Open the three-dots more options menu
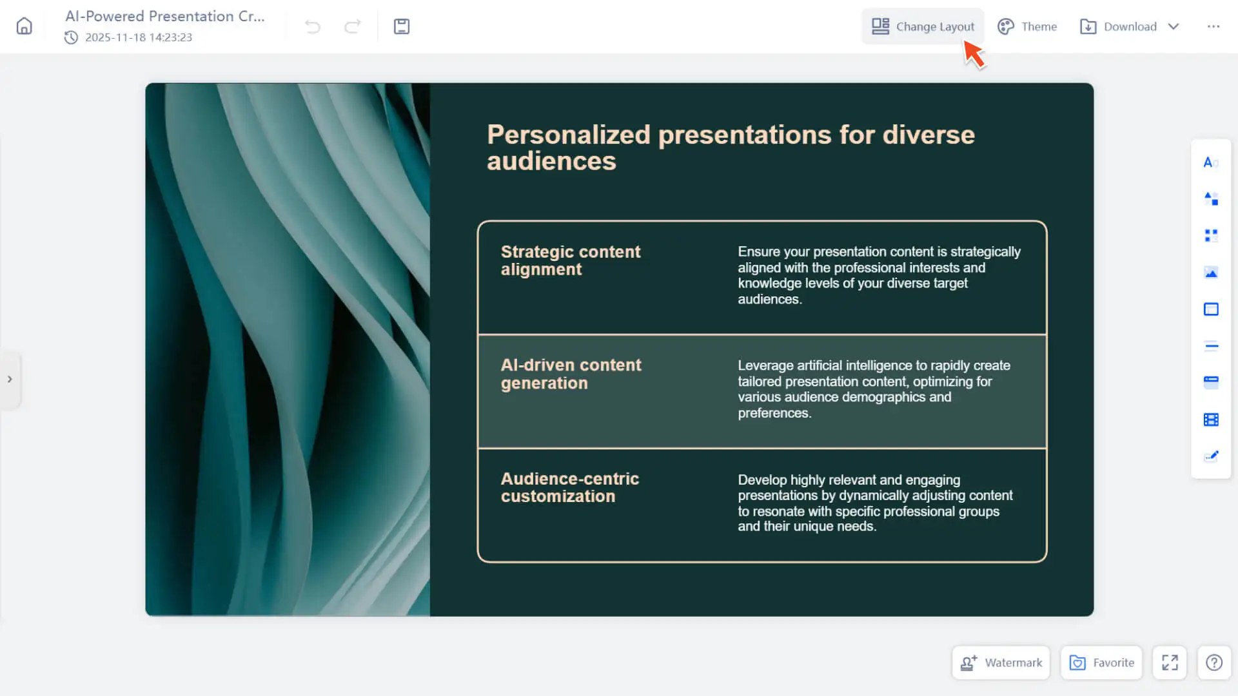The width and height of the screenshot is (1238, 696). (1213, 26)
